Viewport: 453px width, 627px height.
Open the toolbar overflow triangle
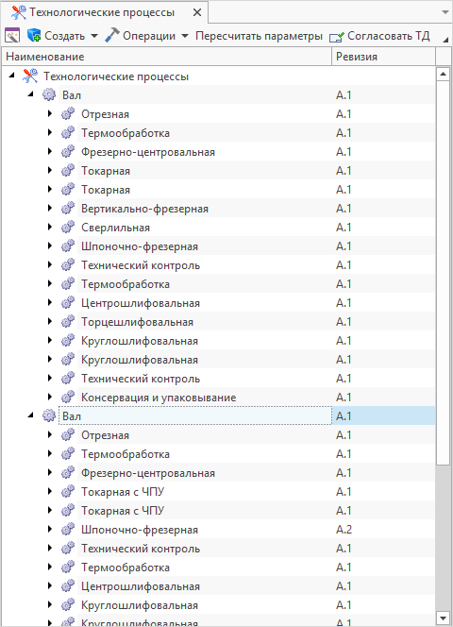coord(445,40)
